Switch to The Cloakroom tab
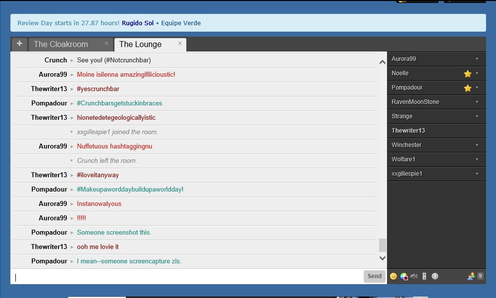Image resolution: width=496 pixels, height=298 pixels. pyautogui.click(x=61, y=44)
